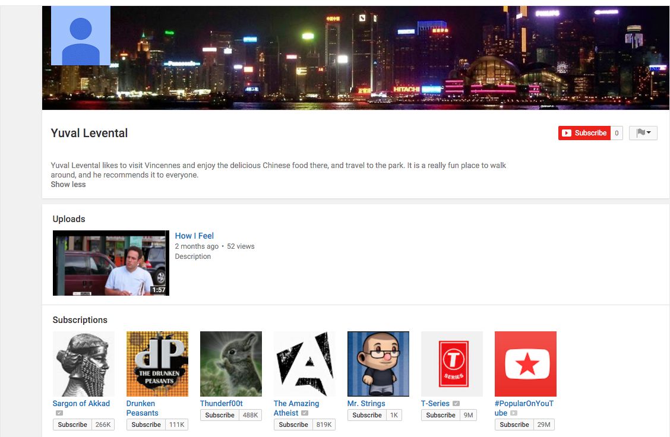The height and width of the screenshot is (437, 670).
Task: Click #PopularOnYouTube auto-generated badge icon
Action: [514, 413]
